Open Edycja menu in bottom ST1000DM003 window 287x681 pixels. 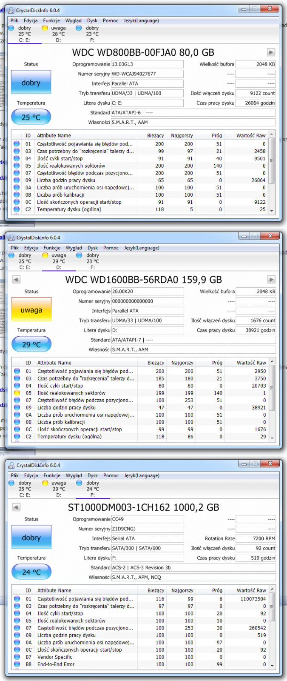click(x=31, y=475)
